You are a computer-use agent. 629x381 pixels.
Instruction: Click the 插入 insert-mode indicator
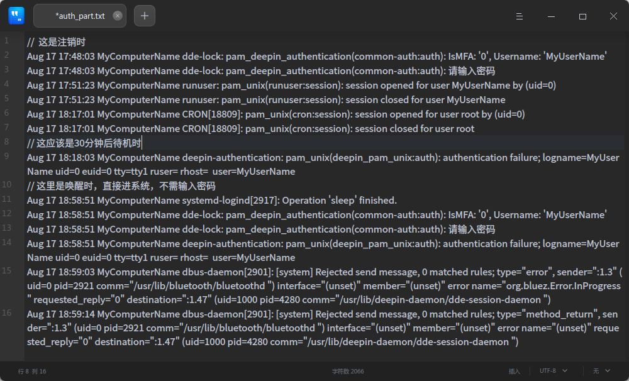(x=515, y=371)
